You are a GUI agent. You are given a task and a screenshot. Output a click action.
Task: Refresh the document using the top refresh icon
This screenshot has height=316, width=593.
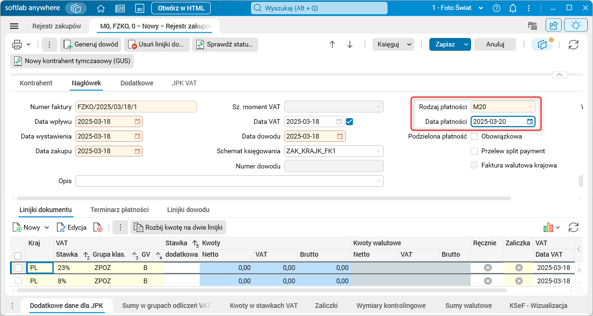(574, 44)
